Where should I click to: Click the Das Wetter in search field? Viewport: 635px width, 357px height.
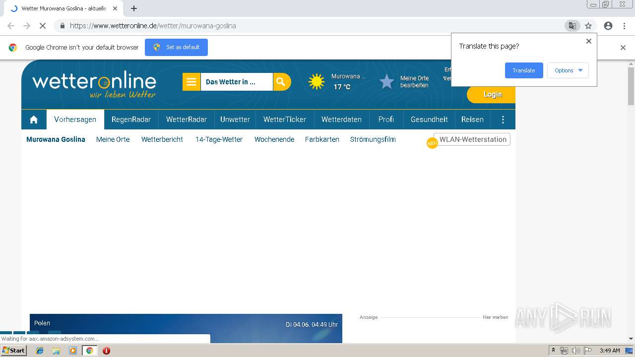(237, 82)
